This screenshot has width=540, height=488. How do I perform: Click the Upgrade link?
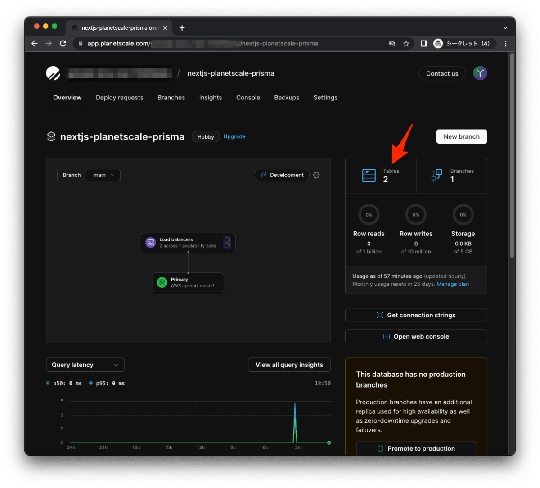pos(234,136)
